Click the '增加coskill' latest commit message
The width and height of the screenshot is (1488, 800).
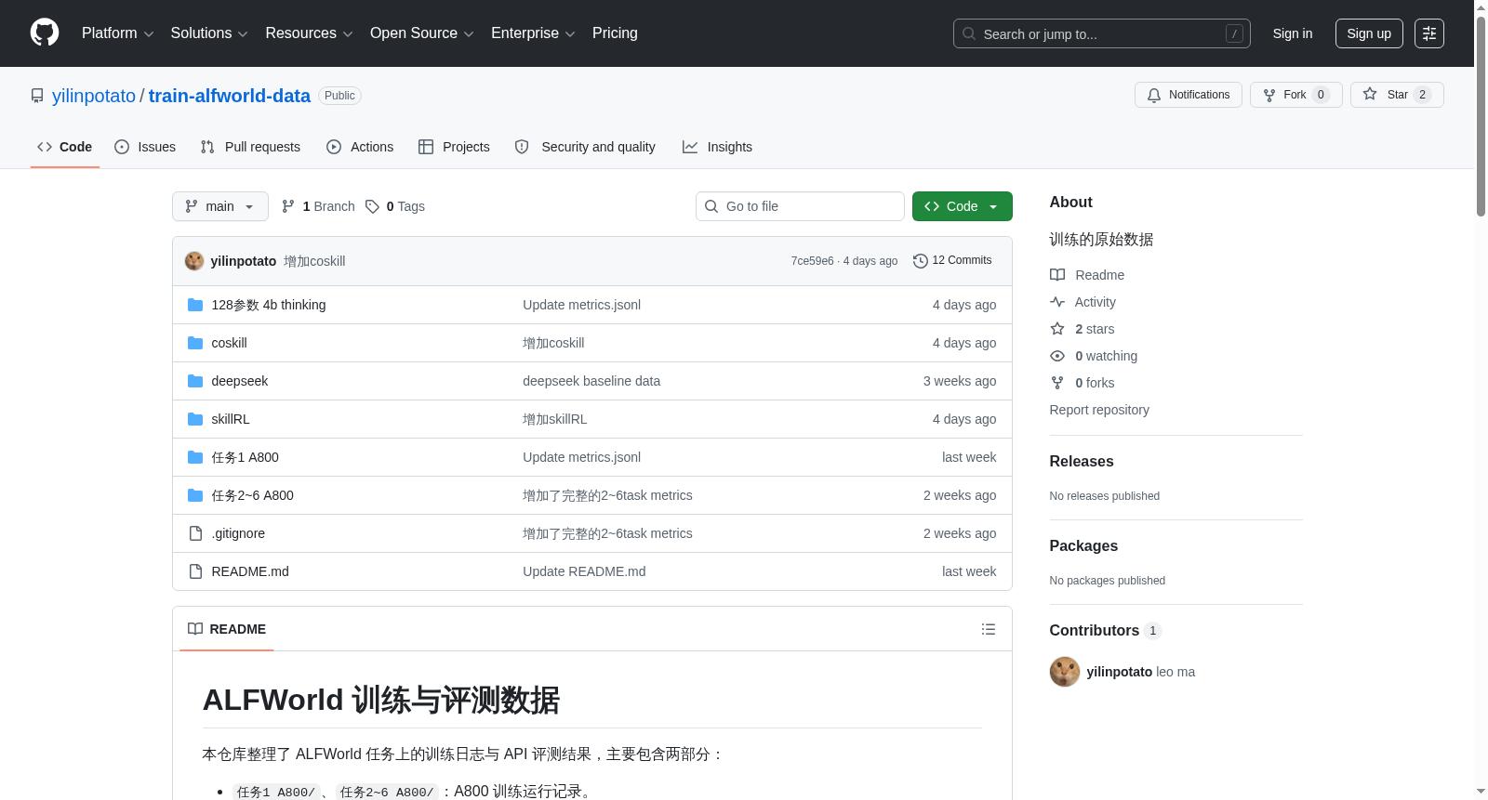pos(314,261)
